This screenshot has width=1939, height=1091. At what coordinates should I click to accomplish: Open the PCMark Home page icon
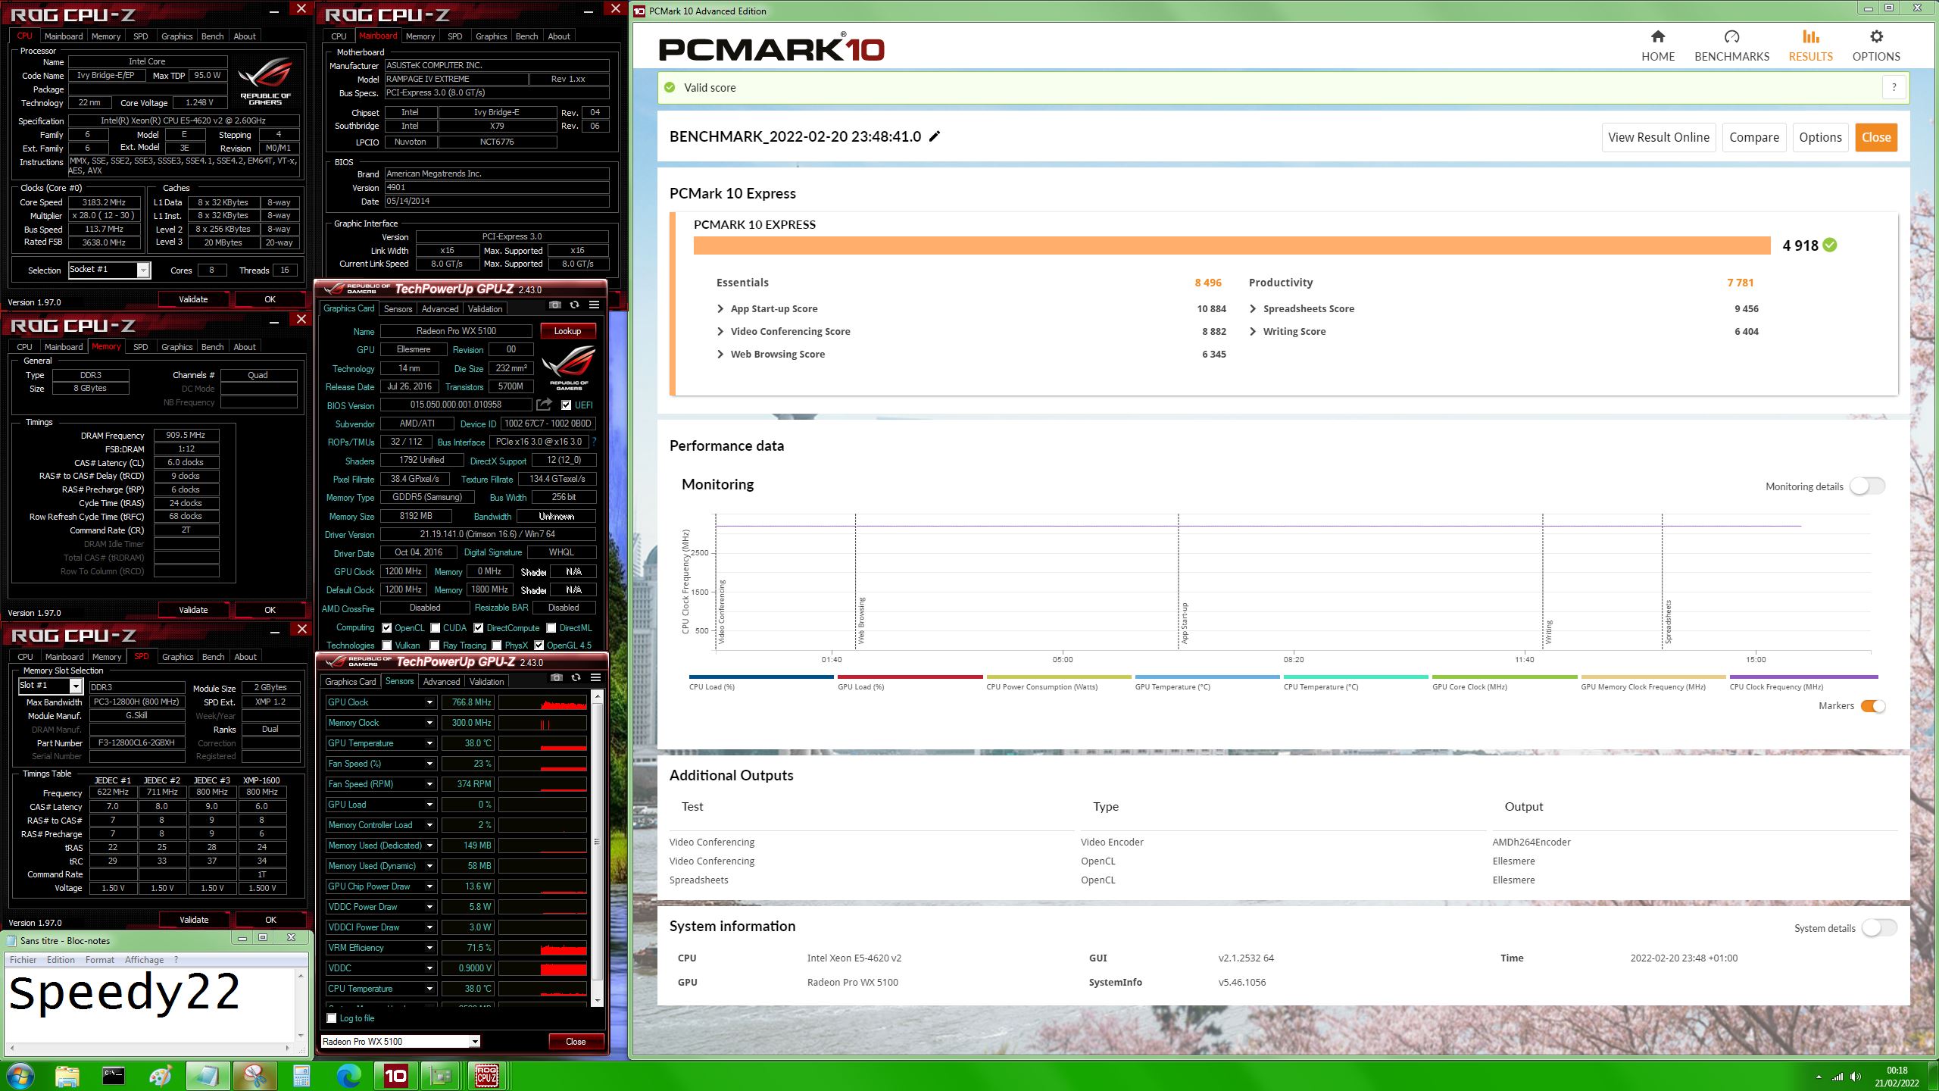pyautogui.click(x=1657, y=36)
